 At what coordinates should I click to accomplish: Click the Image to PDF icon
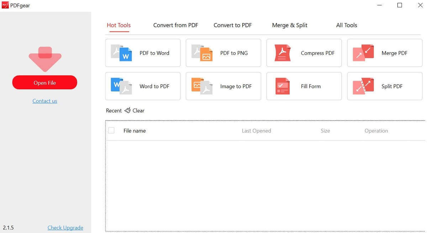click(x=202, y=86)
